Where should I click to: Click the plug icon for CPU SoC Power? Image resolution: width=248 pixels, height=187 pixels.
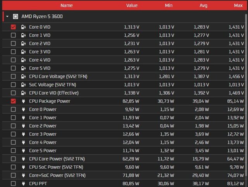(x=23, y=167)
